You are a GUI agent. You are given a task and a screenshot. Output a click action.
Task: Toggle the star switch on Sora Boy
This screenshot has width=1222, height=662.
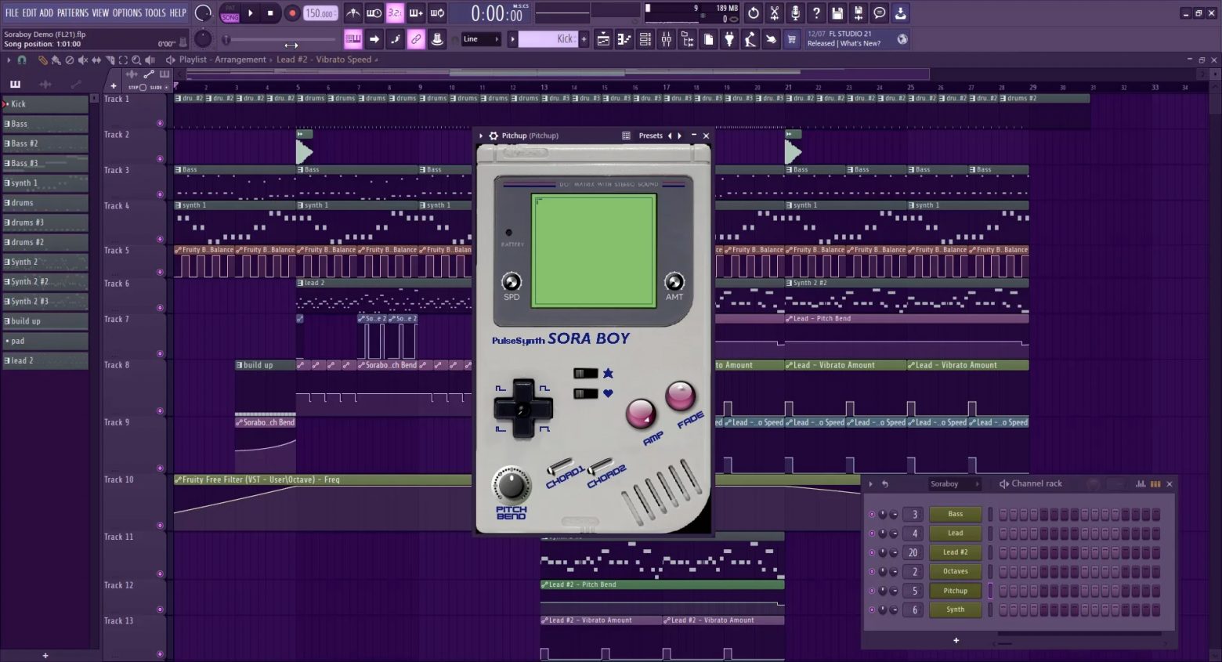tap(586, 374)
